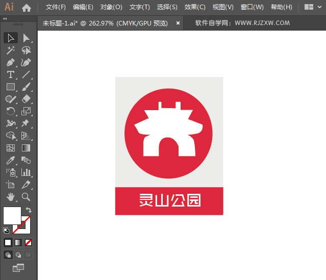Image resolution: width=326 pixels, height=280 pixels.
Task: Select the Zoom tool
Action: point(26,197)
